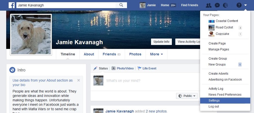The image size is (254, 113).
Task: Click the Jamie Kavanagh cover name
Action: tap(79, 42)
